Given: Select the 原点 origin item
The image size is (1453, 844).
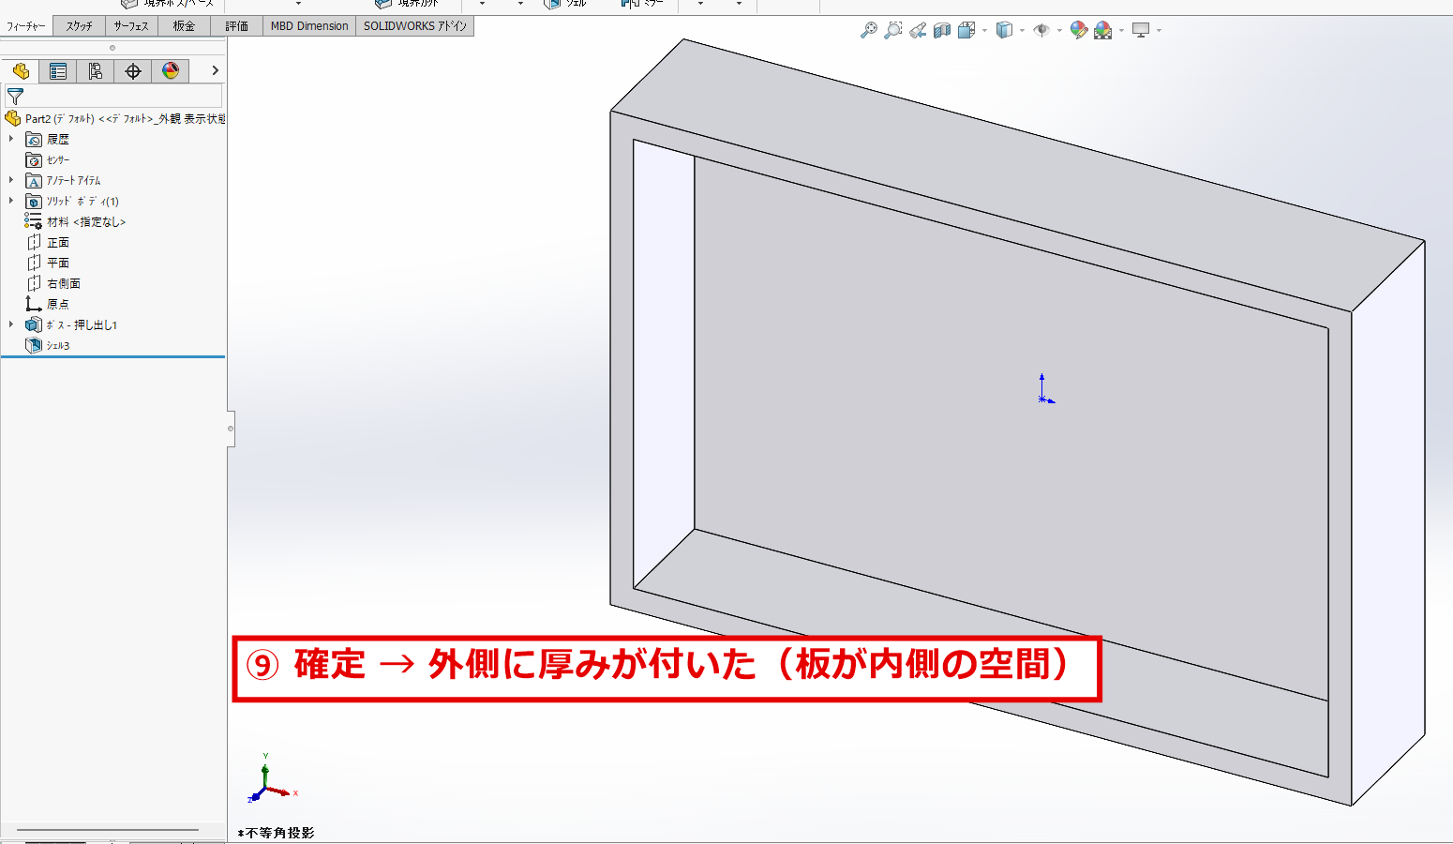Looking at the screenshot, I should tap(48, 304).
